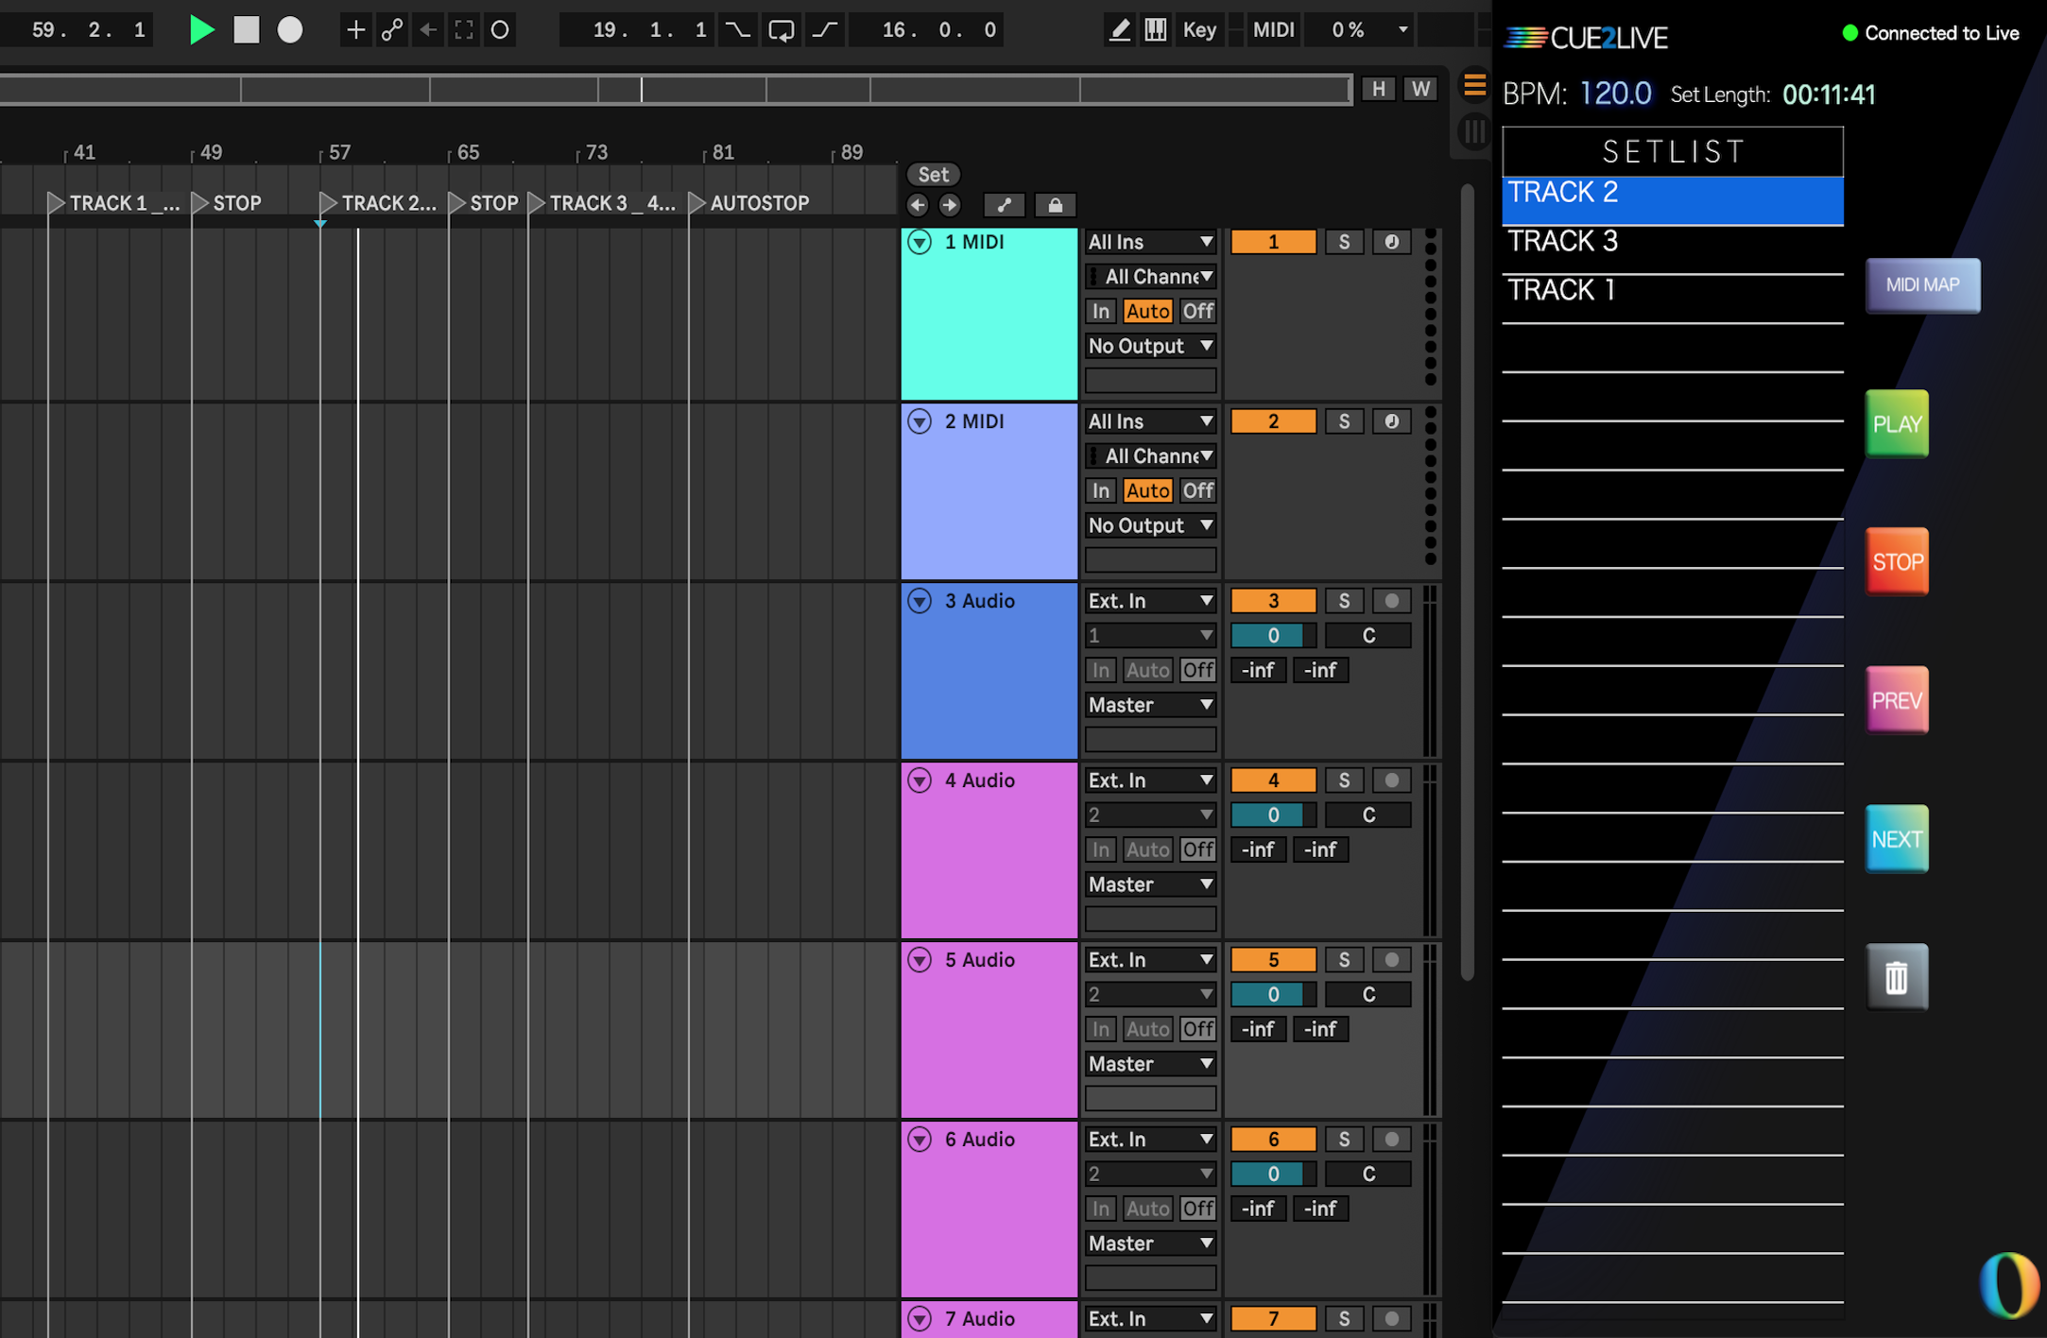Click the Cue2Live trash delete icon
This screenshot has height=1338, width=2047.
1896,977
